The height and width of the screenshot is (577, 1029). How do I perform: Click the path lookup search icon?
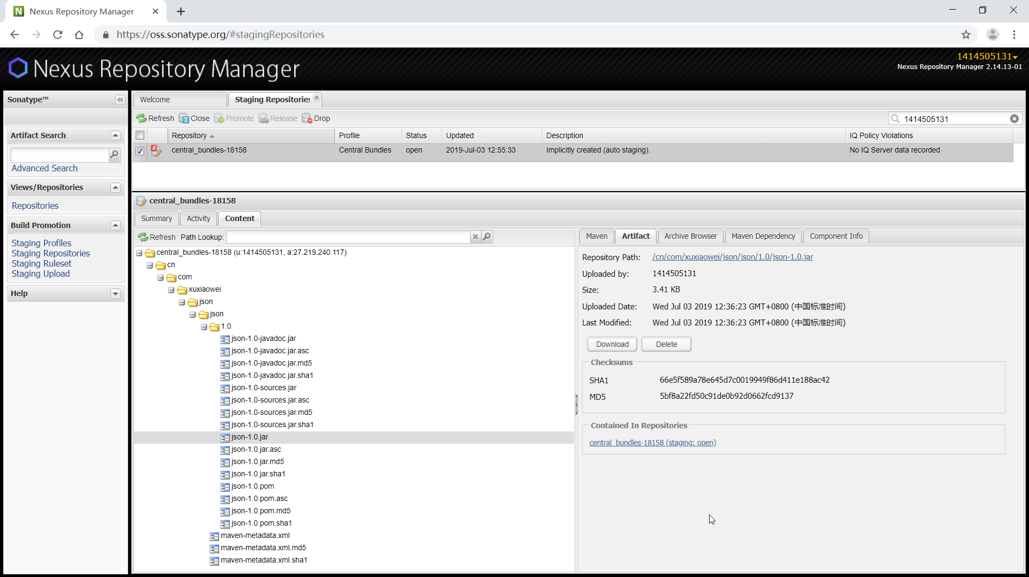coord(487,237)
